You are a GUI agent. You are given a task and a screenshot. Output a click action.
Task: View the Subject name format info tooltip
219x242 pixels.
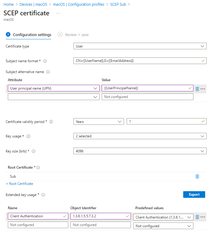pos(45,61)
